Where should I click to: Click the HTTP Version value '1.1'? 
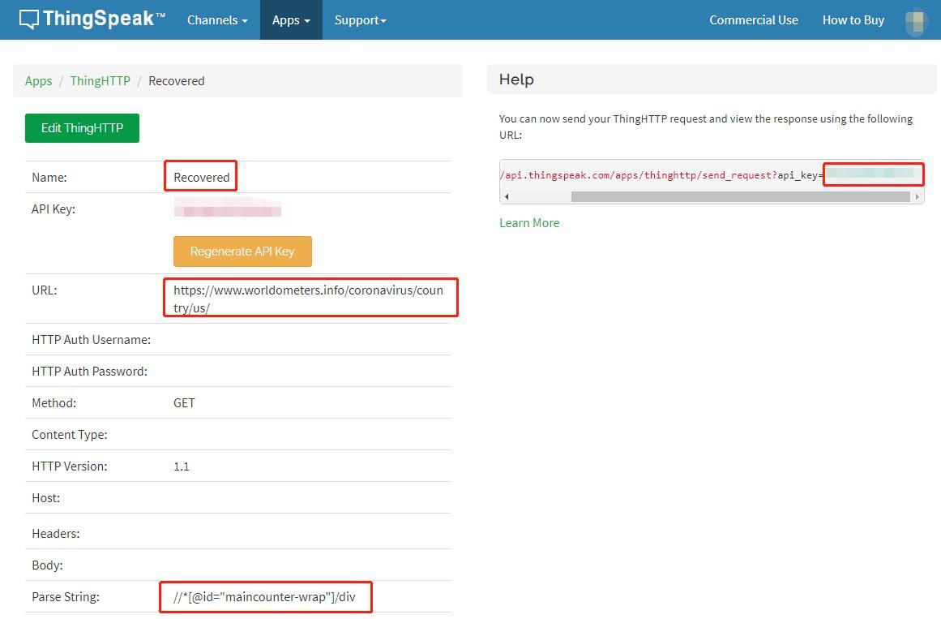click(x=182, y=466)
